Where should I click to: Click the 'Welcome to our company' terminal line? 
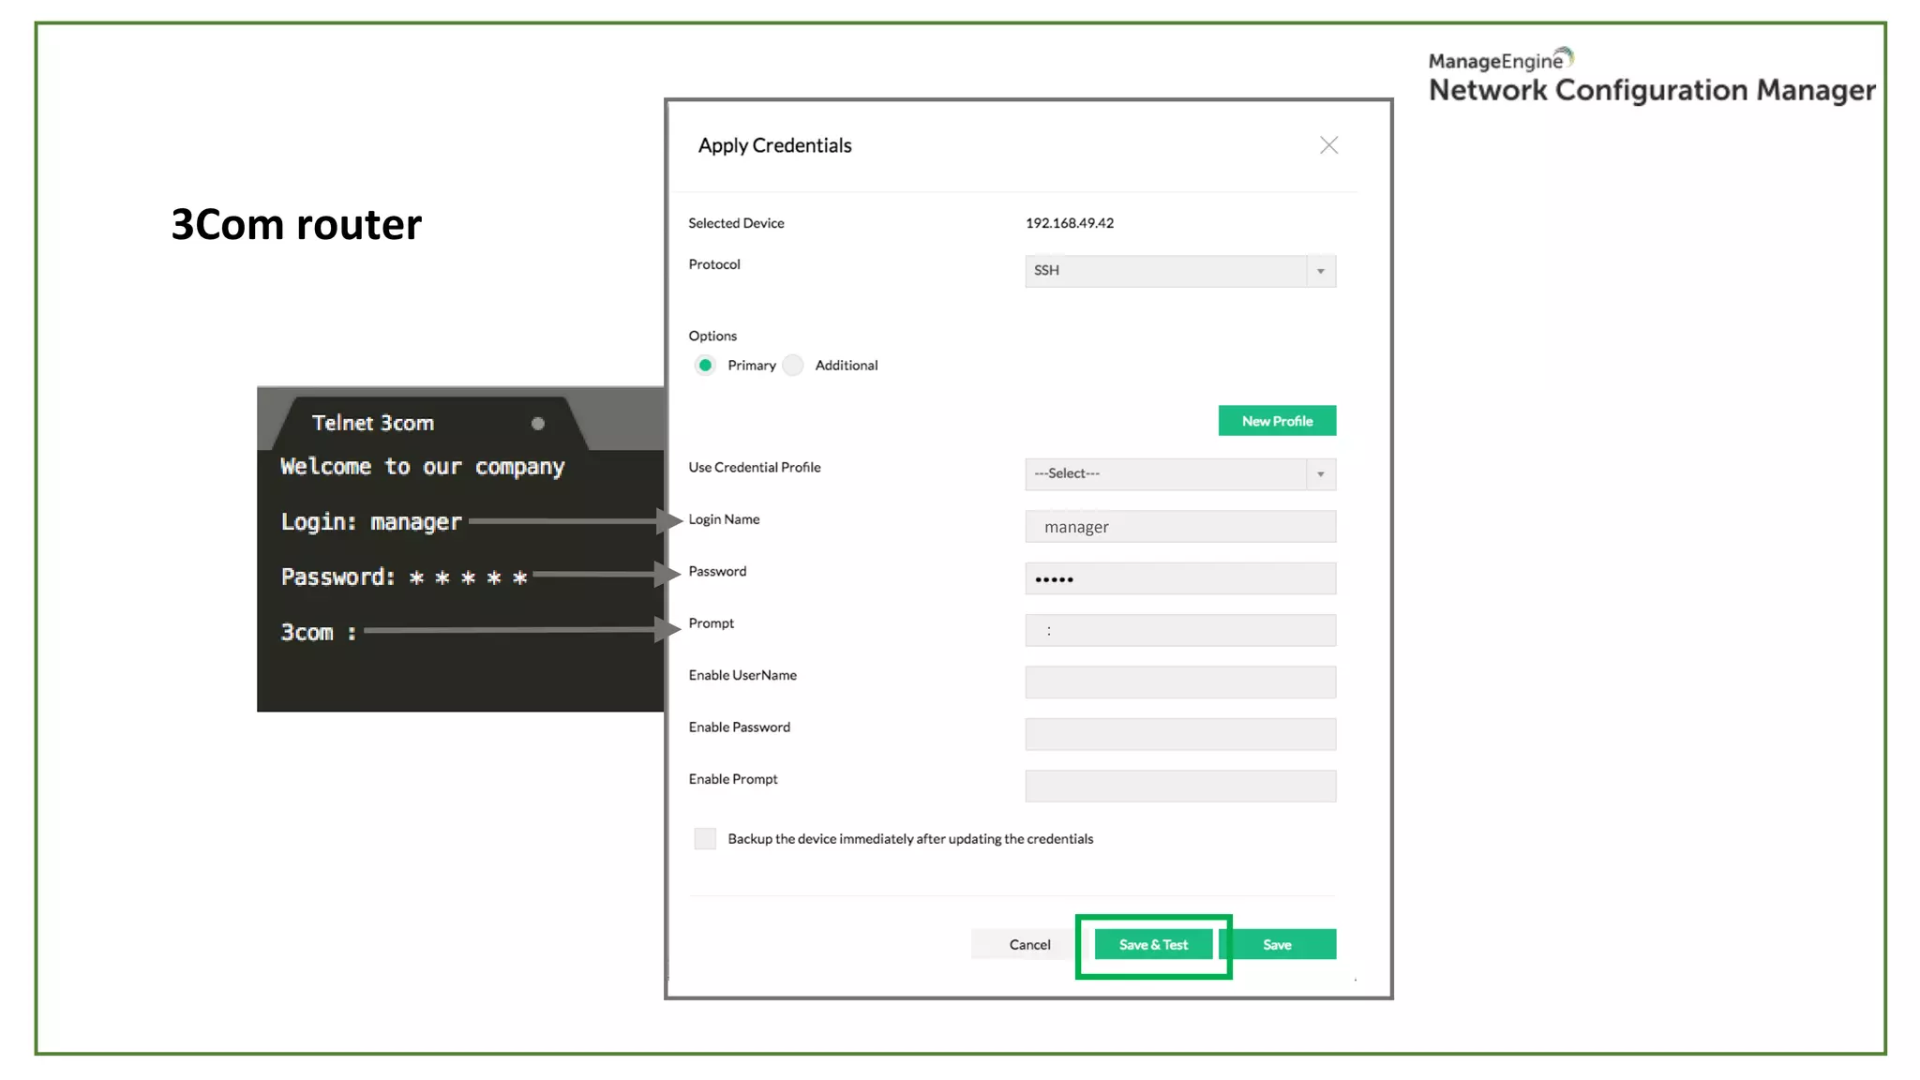click(422, 467)
